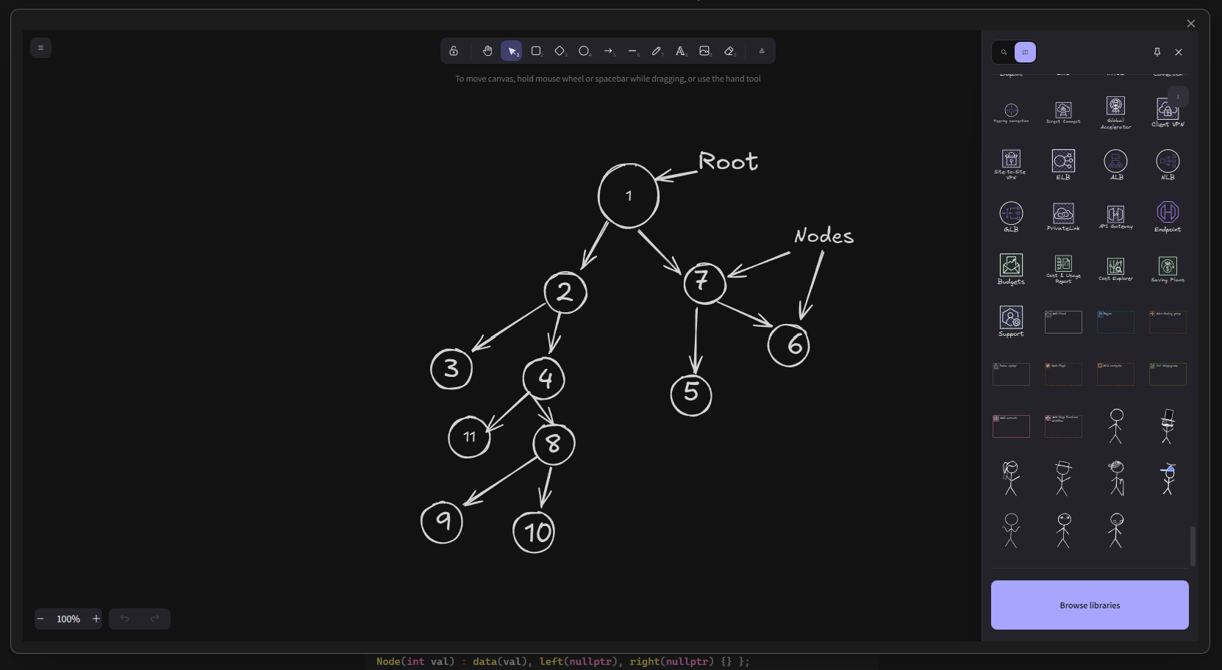Viewport: 1222px width, 670px height.
Task: Add the ELB library item
Action: [x=1063, y=164]
